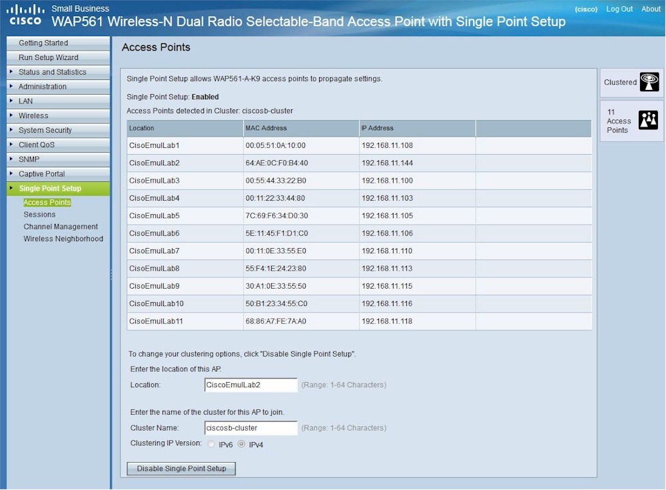This screenshot has height=490, width=666.
Task: Expand the SNMP menu arrow
Action: click(x=11, y=159)
